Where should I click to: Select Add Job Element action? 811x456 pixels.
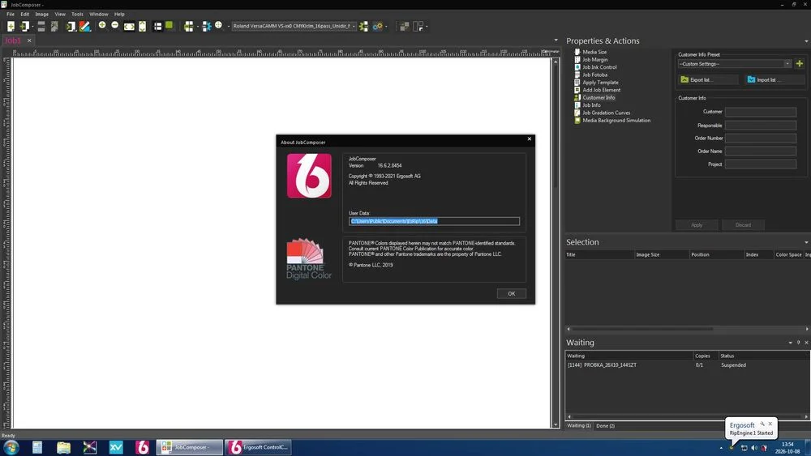click(x=602, y=90)
